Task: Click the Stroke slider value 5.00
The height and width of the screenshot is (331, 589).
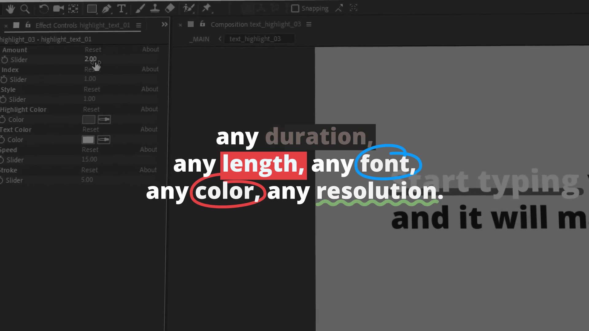Action: [87, 180]
